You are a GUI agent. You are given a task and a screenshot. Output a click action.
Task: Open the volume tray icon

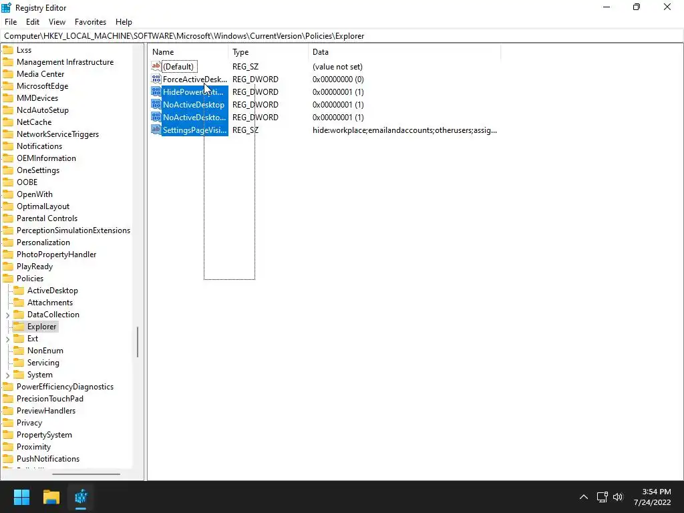click(618, 497)
